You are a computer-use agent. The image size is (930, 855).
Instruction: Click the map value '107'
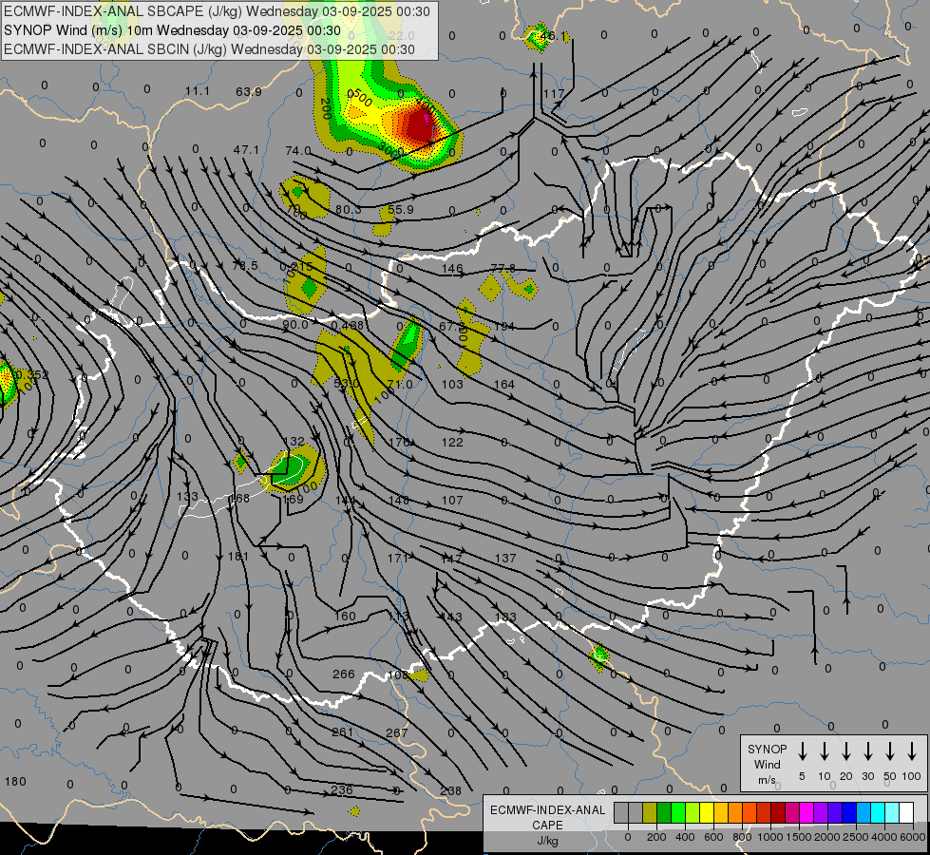452,501
